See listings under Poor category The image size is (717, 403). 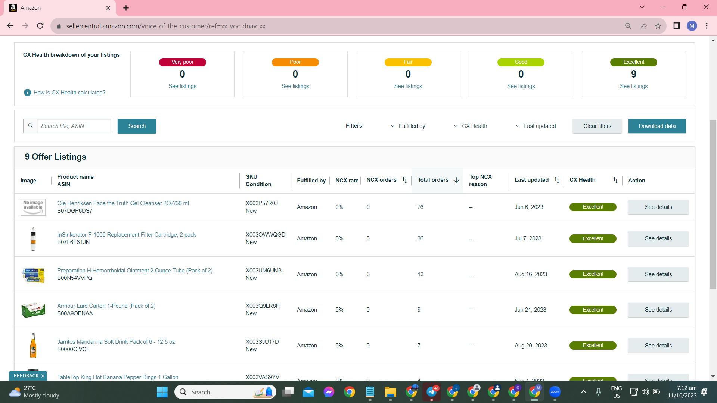[295, 86]
